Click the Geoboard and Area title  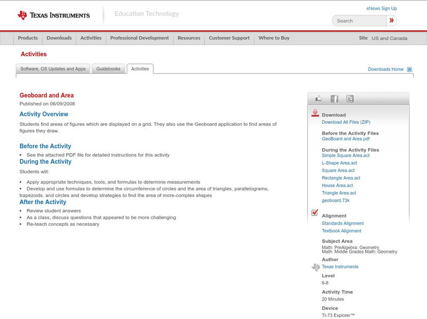pos(46,95)
